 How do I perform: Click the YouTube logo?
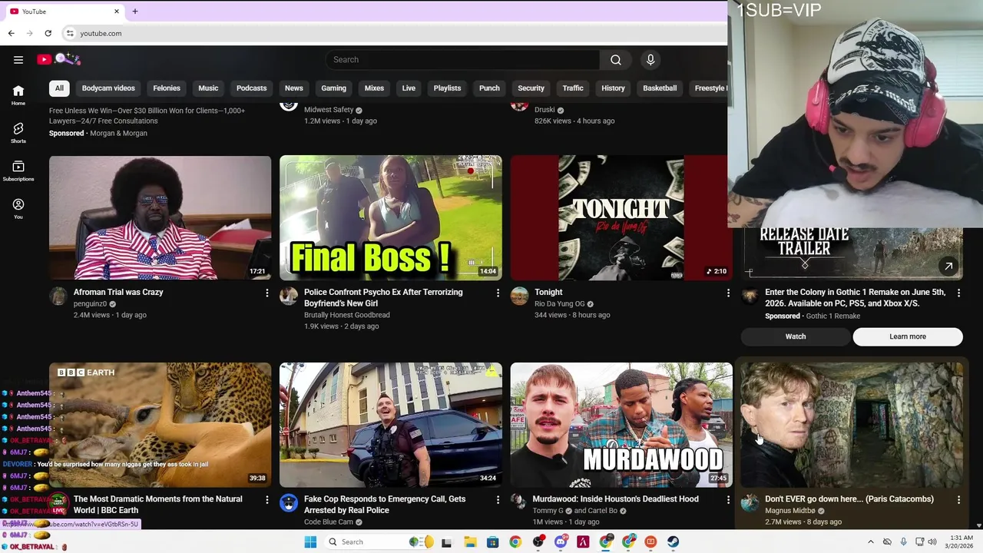[58, 59]
